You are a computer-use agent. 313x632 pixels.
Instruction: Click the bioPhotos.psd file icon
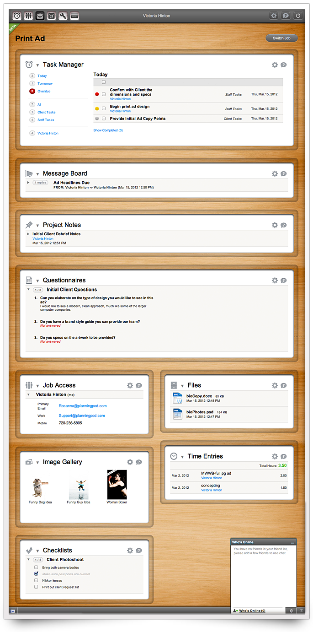pos(177,414)
